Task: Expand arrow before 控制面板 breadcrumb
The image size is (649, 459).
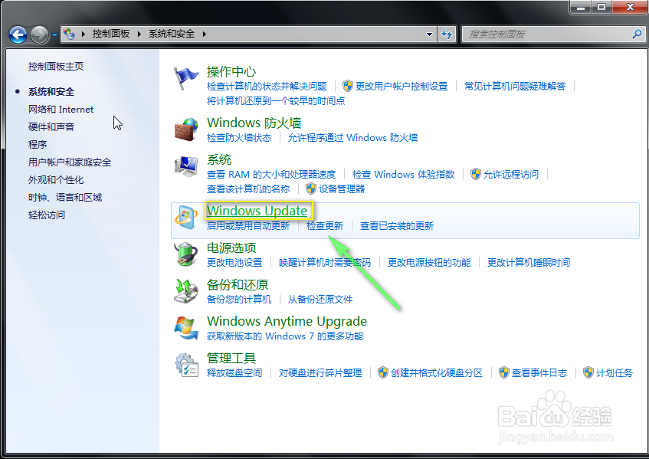Action: 84,34
